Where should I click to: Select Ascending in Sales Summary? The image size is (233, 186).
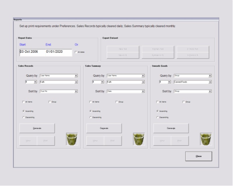[x=91, y=111]
